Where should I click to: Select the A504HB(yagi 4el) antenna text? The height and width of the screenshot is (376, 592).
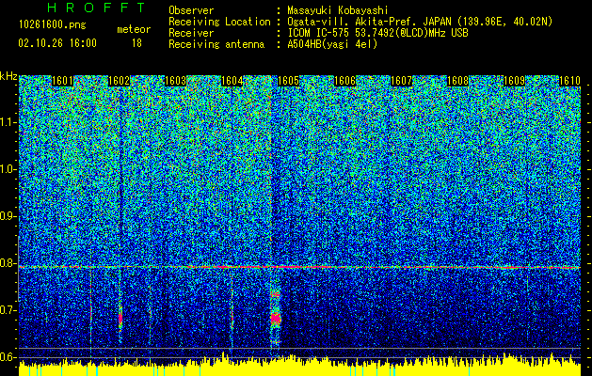tap(332, 44)
